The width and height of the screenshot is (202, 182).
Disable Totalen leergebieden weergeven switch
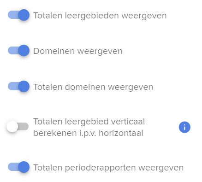coord(18,15)
